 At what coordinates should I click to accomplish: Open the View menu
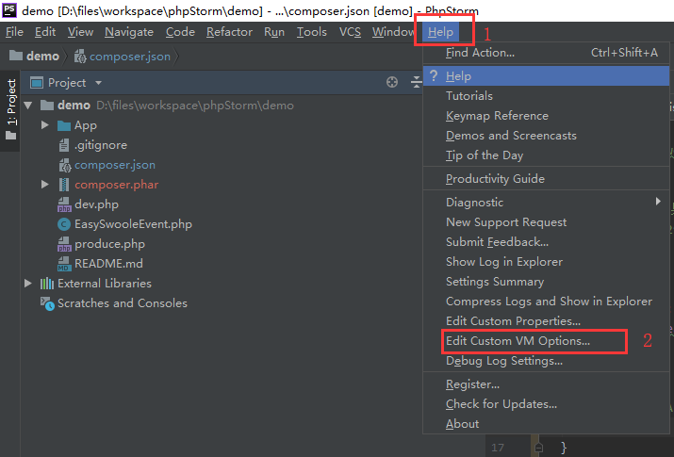pyautogui.click(x=80, y=32)
